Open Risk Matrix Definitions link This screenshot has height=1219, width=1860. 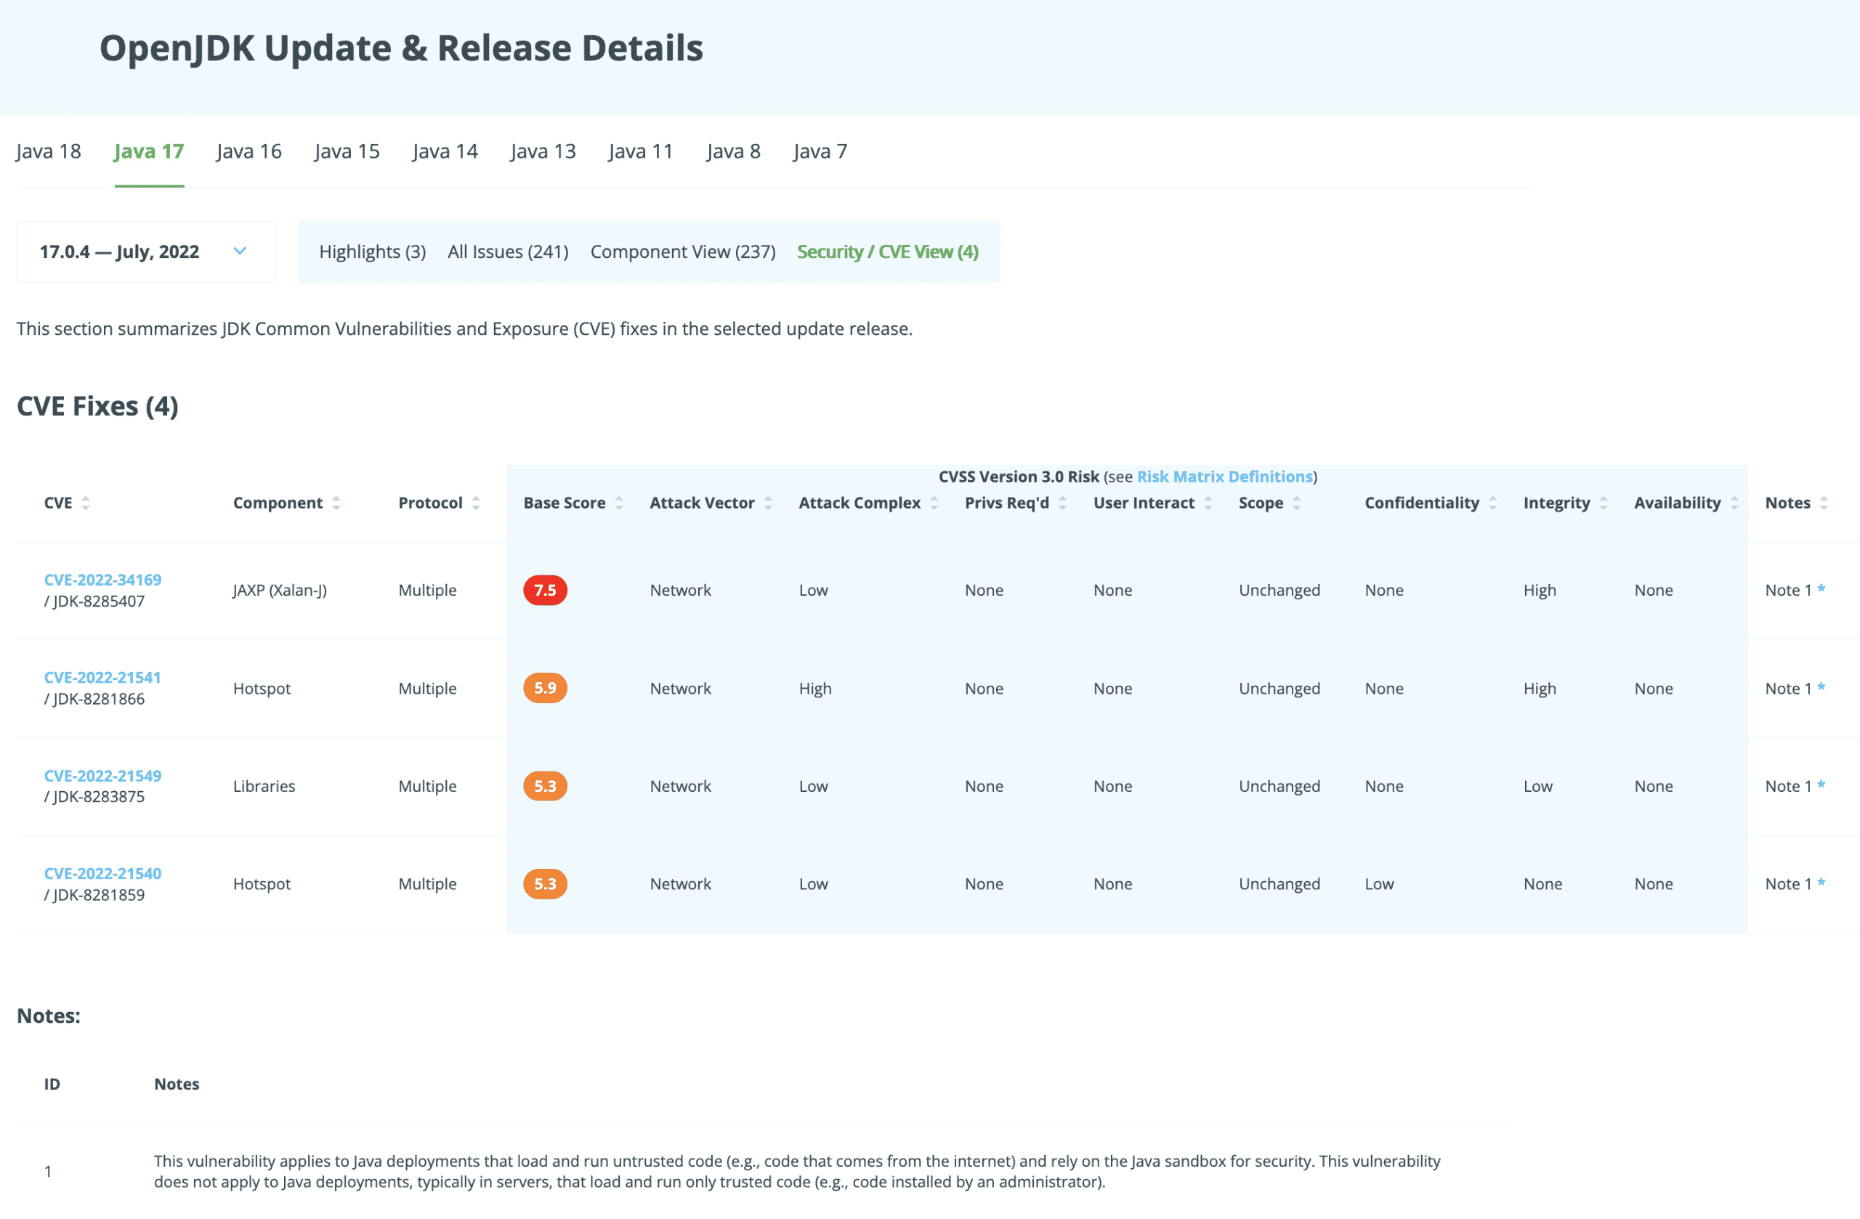pos(1225,477)
